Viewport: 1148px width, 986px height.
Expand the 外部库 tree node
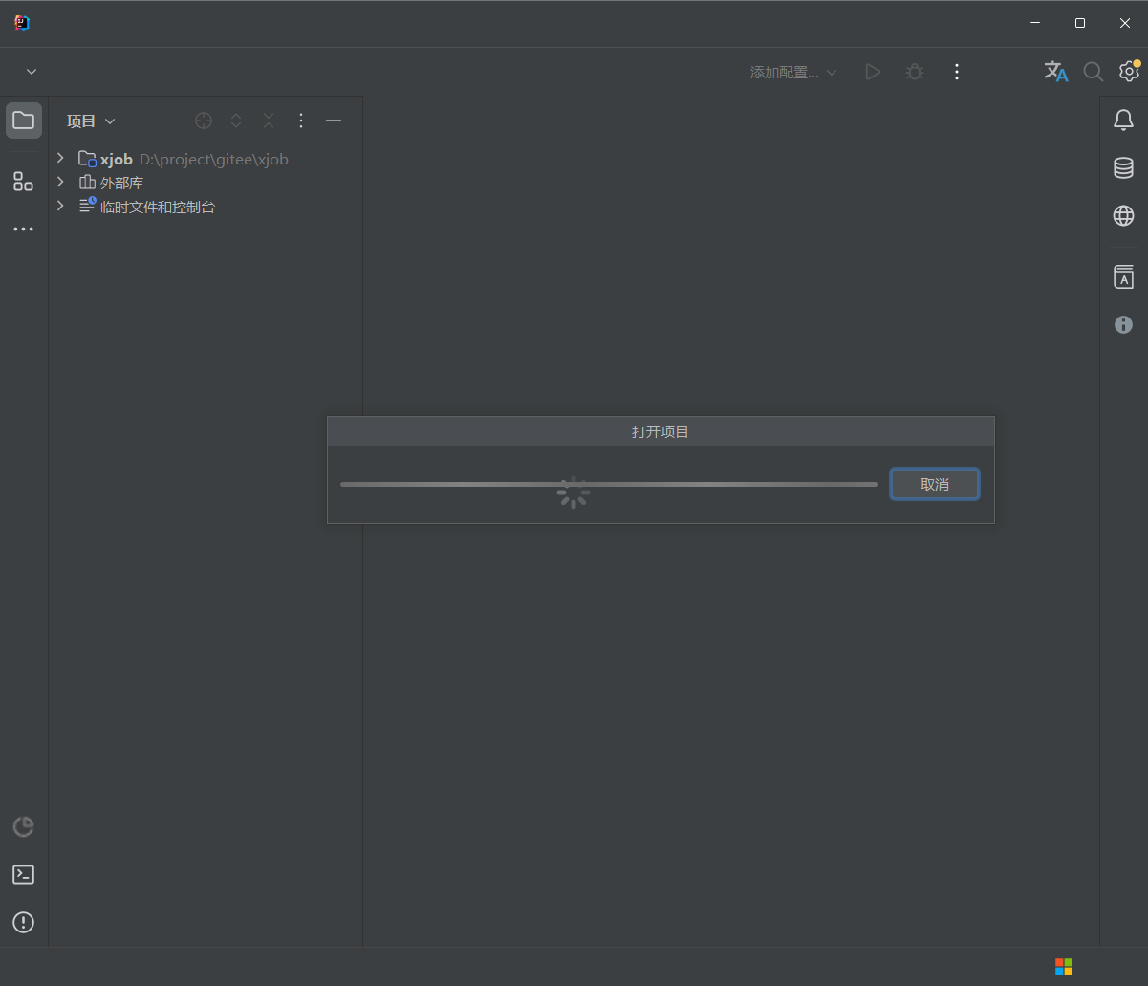[60, 182]
